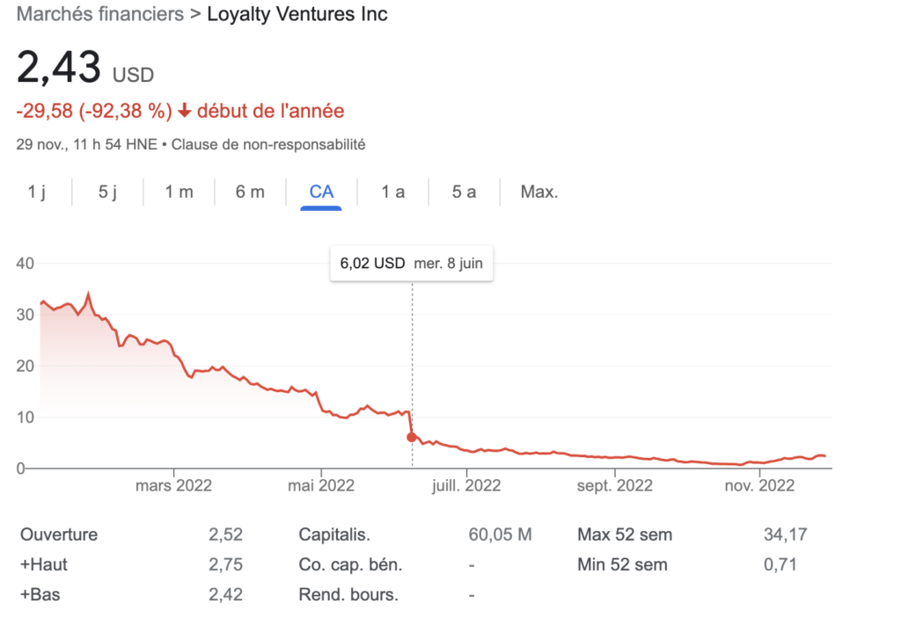The width and height of the screenshot is (901, 618).
Task: Click the juill. 2022 axis label
Action: 465,485
